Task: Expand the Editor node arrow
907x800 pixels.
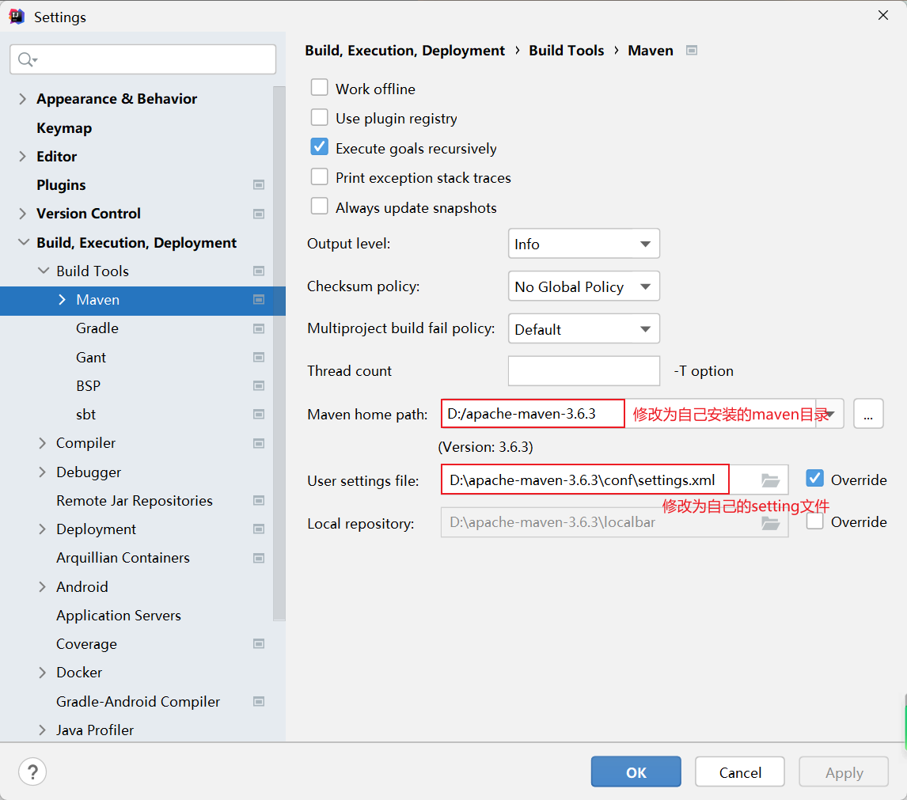Action: click(x=23, y=156)
